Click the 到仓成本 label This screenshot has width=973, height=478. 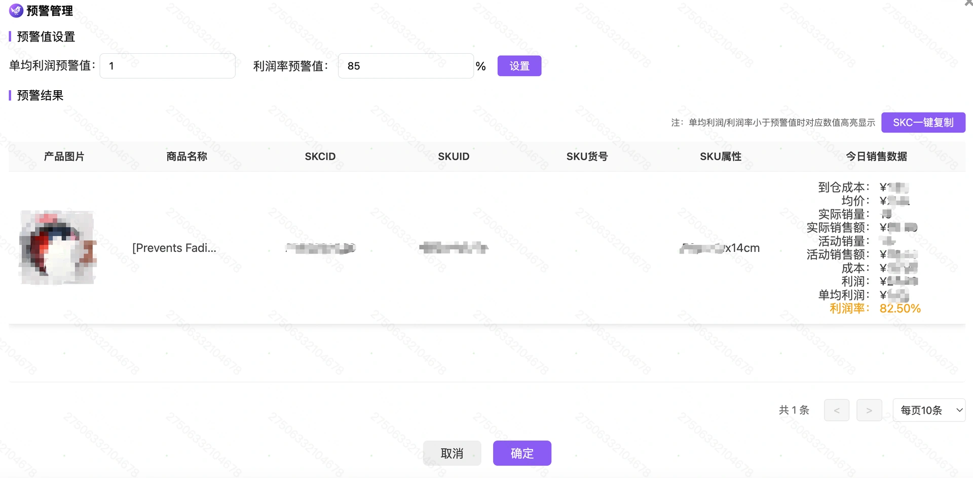point(843,187)
